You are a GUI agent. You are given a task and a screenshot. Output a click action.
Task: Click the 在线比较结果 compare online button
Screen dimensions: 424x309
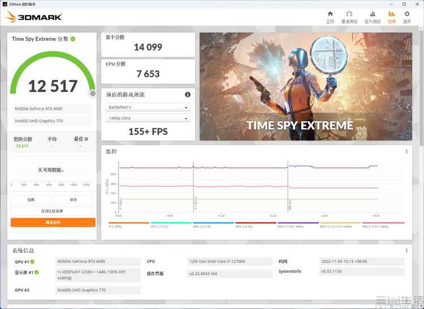point(52,211)
